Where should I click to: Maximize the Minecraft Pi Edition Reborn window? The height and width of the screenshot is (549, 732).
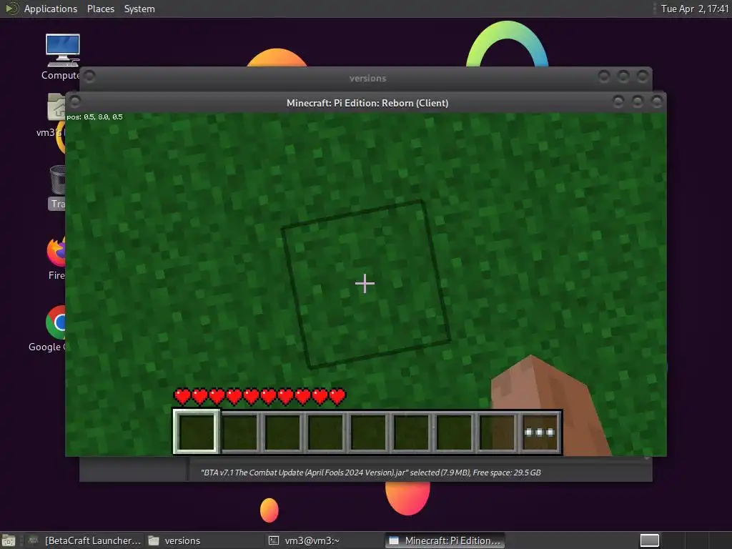click(x=638, y=102)
